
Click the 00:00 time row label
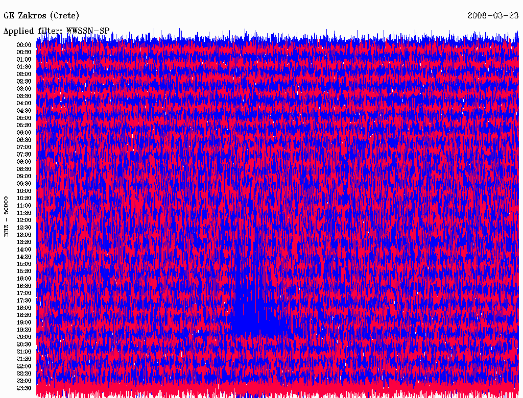tap(24, 45)
